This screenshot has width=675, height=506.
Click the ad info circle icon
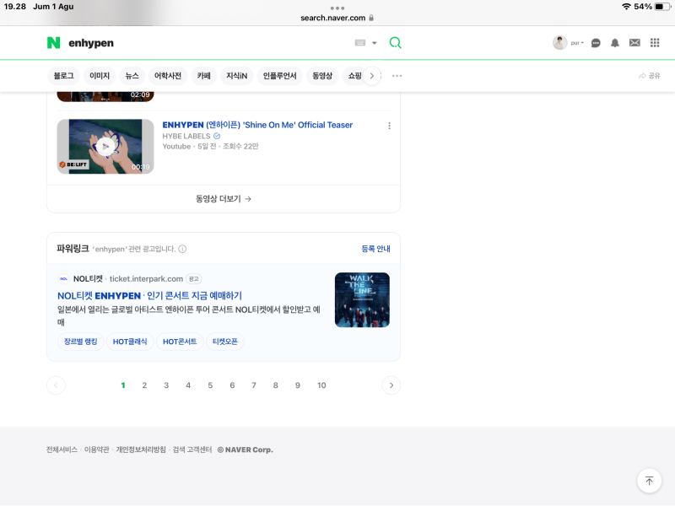(182, 249)
